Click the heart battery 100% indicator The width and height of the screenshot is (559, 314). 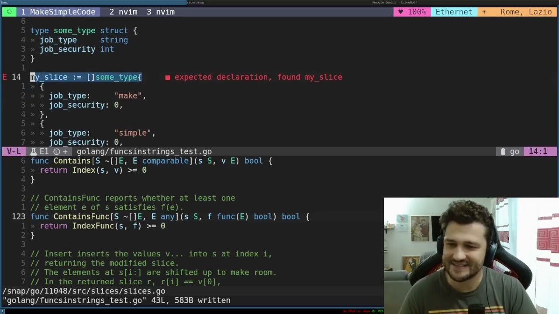click(412, 12)
